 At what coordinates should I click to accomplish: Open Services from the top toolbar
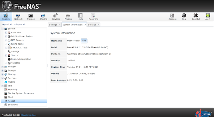click(x=56, y=17)
